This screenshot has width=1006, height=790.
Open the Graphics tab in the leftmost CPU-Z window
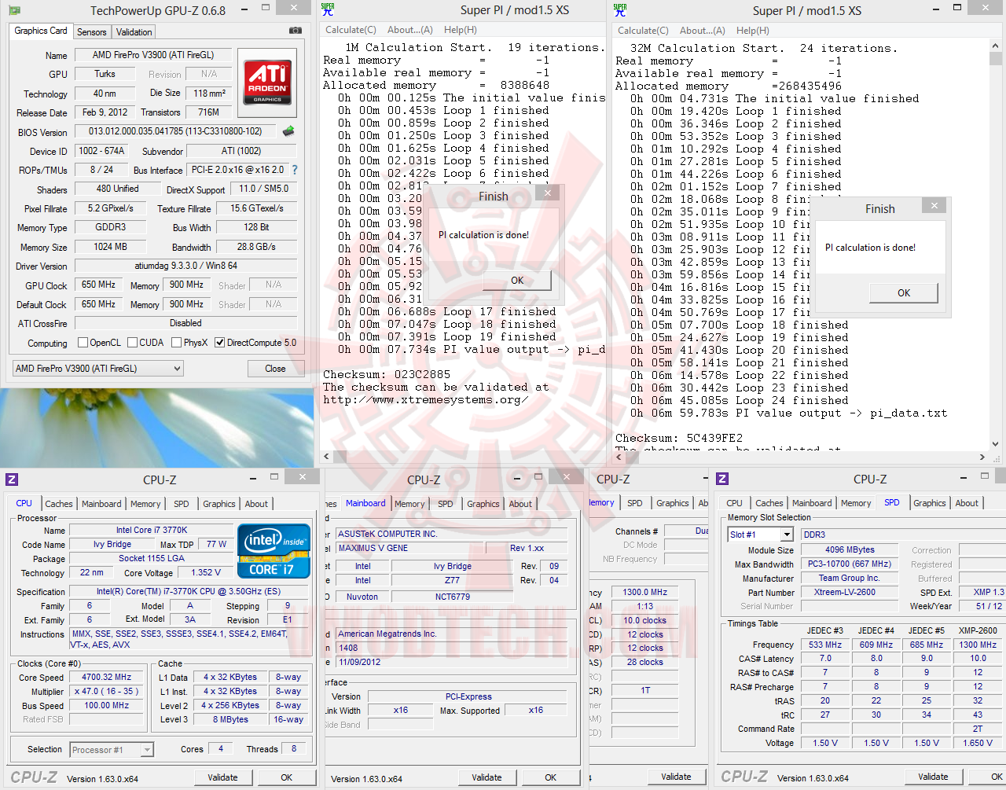coord(219,504)
